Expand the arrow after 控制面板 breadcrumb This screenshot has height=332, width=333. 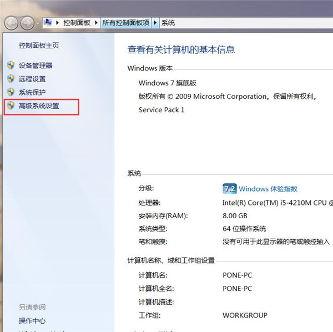(x=98, y=23)
